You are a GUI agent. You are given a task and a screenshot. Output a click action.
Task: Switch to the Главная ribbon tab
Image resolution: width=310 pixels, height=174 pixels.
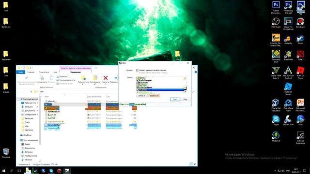click(x=31, y=72)
